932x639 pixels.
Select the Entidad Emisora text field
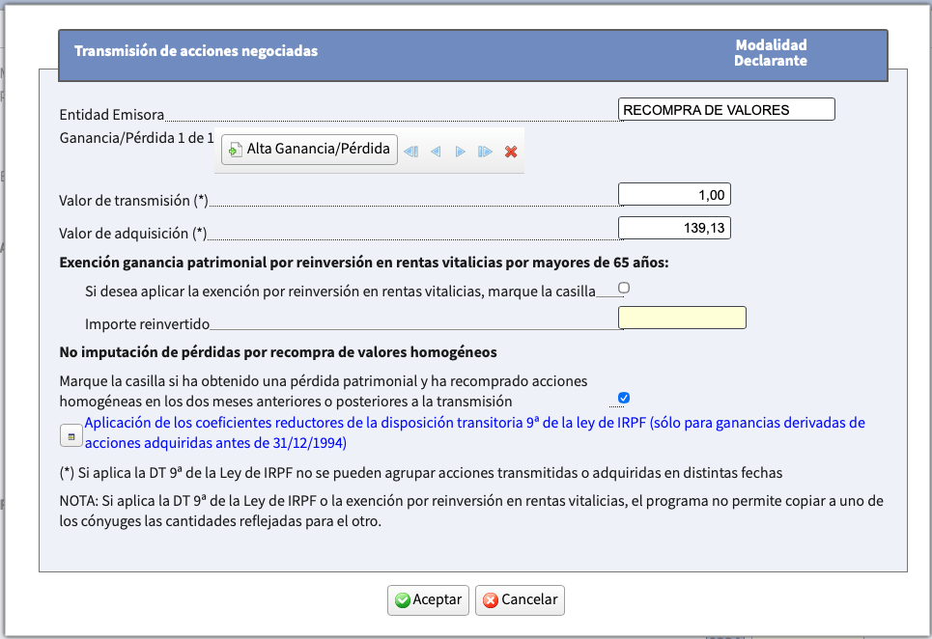point(726,109)
